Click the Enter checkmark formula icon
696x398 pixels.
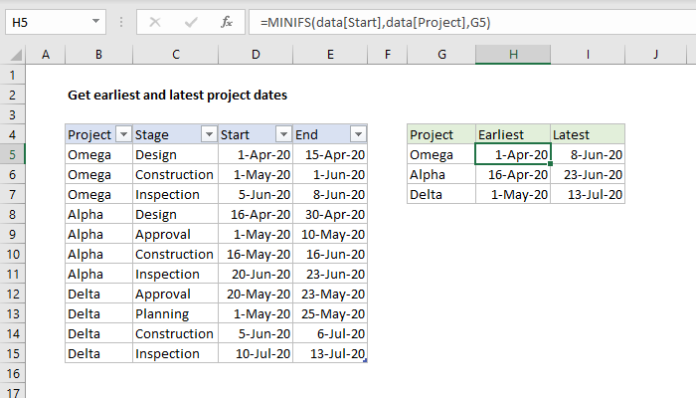[x=190, y=22]
